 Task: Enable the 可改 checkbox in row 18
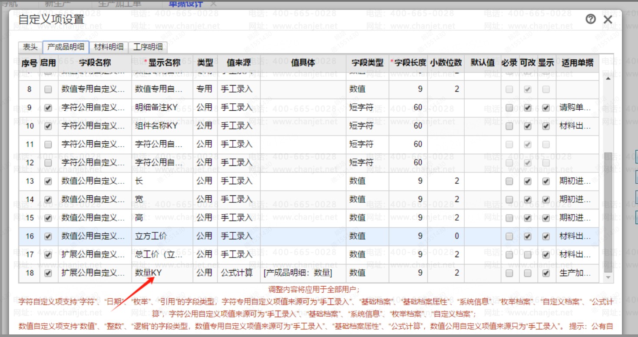pos(528,273)
